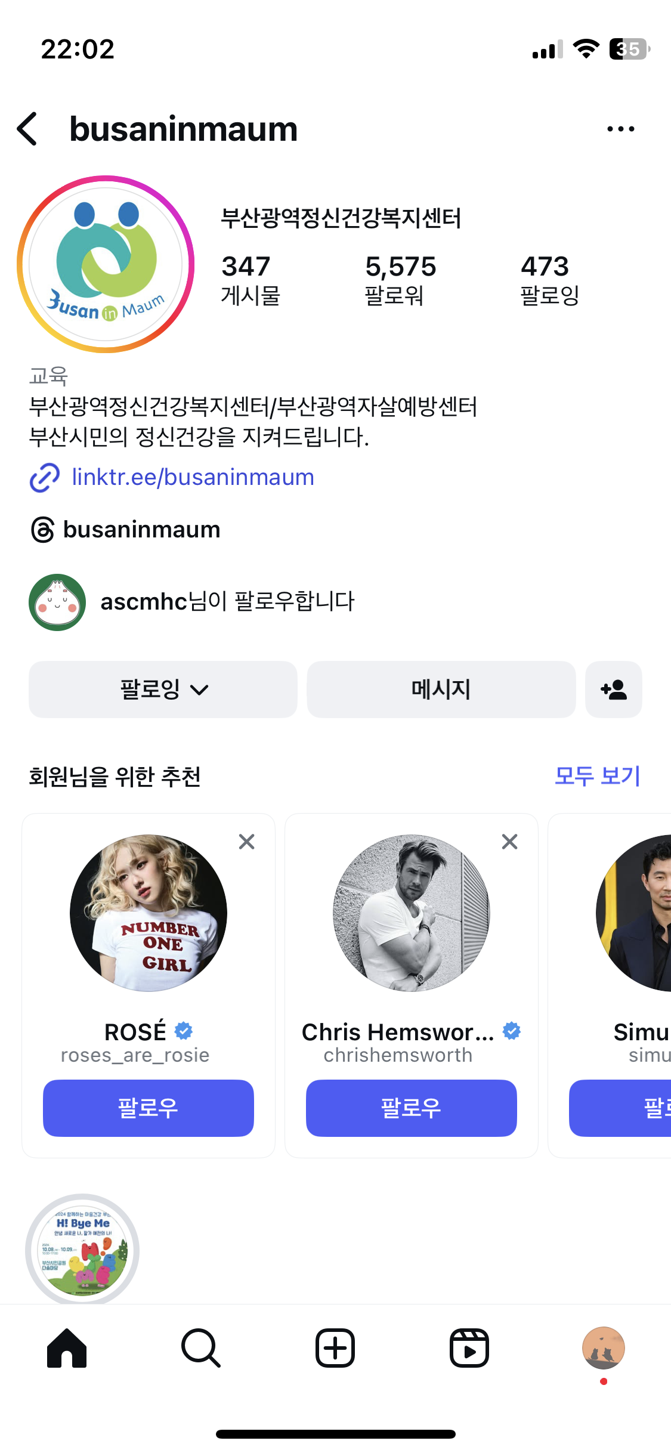Open the Busan in Maum profile story picture
The image size is (671, 1453).
(106, 264)
